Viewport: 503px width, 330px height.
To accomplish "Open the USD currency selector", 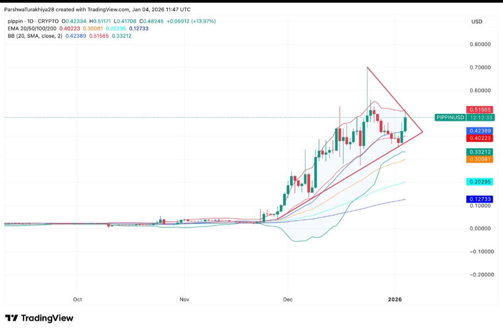I will coord(476,22).
